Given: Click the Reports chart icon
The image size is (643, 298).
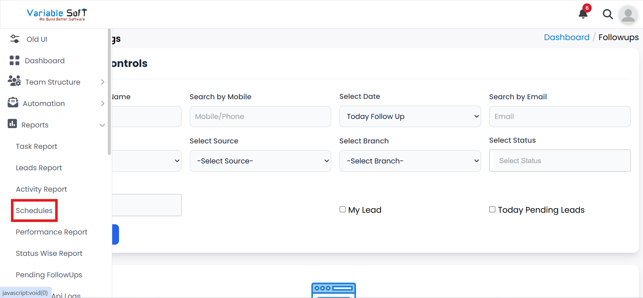Looking at the screenshot, I should point(12,124).
